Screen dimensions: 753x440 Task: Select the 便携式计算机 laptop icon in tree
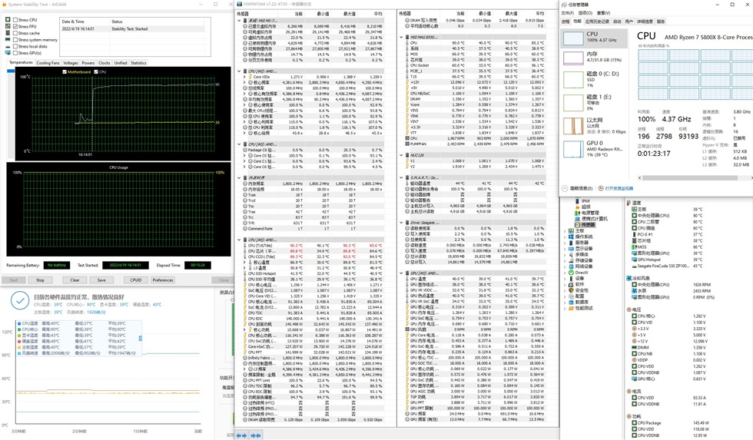coord(578,219)
